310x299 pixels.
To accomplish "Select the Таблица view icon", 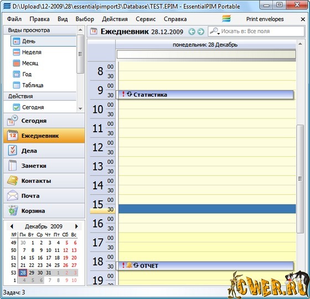I will (16, 85).
